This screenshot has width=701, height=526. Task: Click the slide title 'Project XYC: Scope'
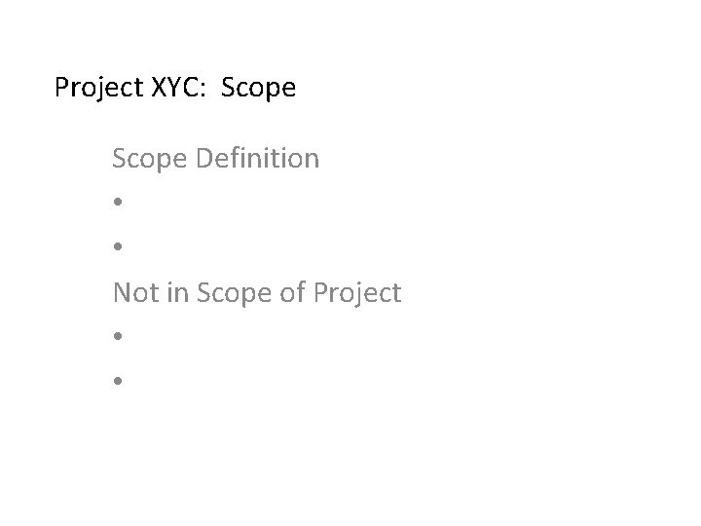click(175, 89)
